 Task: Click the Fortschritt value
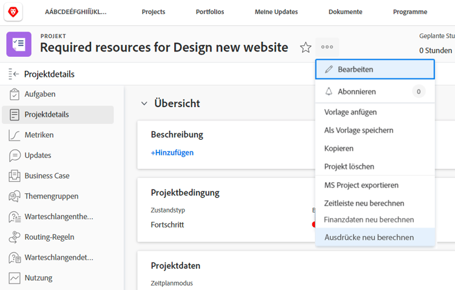(x=167, y=225)
